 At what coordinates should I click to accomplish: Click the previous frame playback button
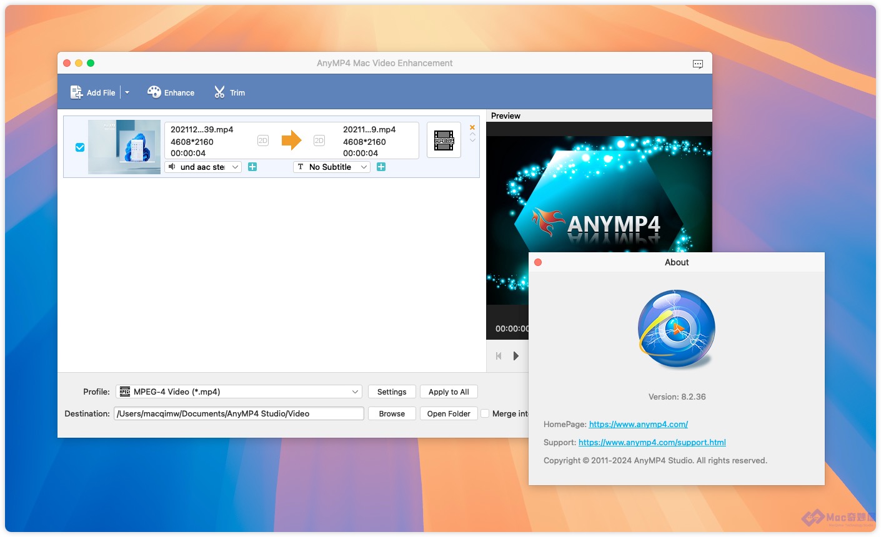[499, 356]
